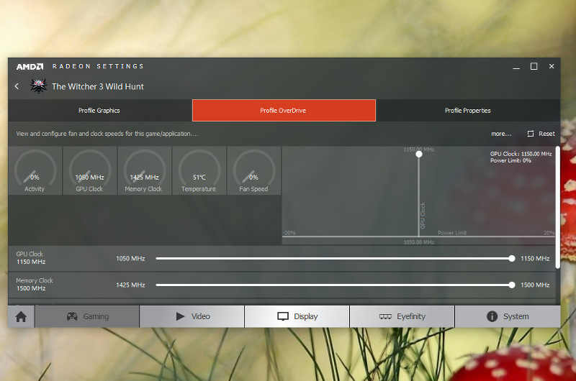Minimize the Radeon Settings window

click(516, 67)
